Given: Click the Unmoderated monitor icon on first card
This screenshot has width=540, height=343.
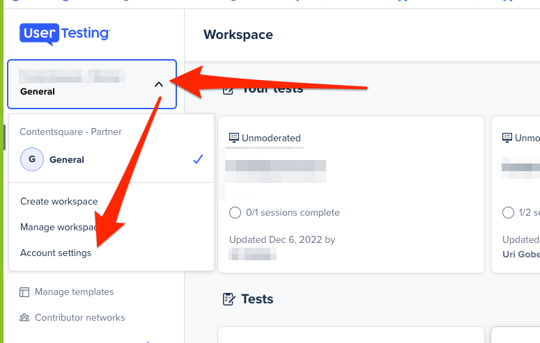Looking at the screenshot, I should point(234,138).
